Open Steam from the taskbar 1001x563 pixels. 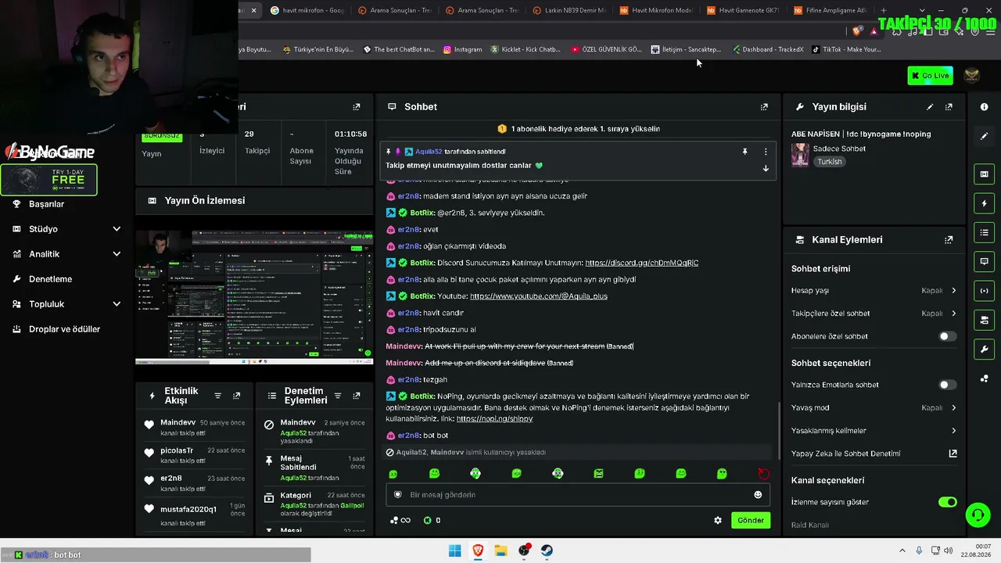click(547, 550)
